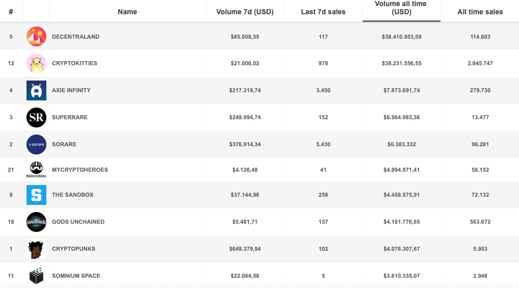Click the 563.672 all time sales value
The height and width of the screenshot is (288, 519).
pos(480,222)
